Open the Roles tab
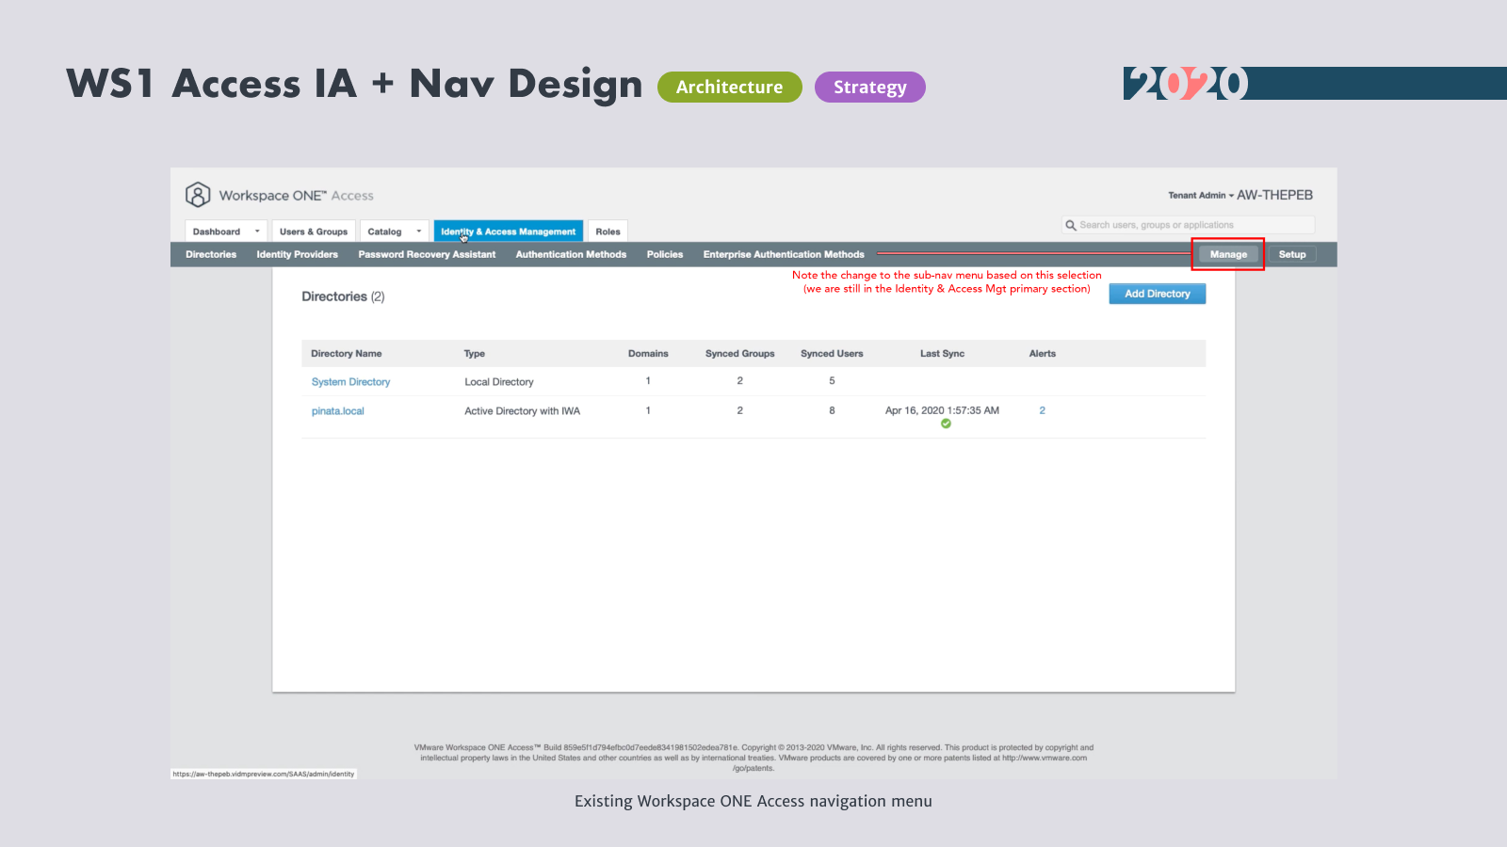1507x847 pixels. coord(608,232)
